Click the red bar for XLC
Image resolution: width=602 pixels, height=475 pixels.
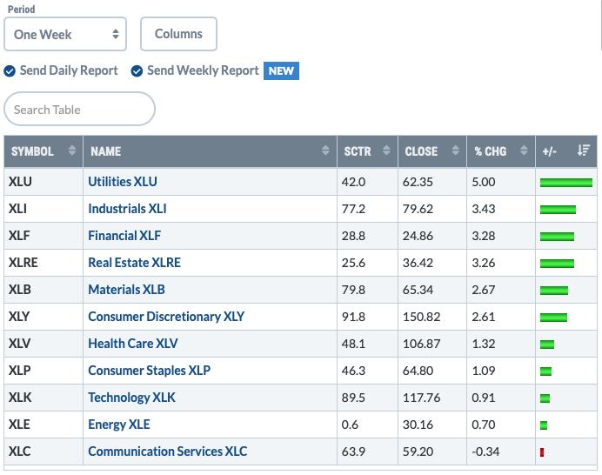pyautogui.click(x=542, y=452)
